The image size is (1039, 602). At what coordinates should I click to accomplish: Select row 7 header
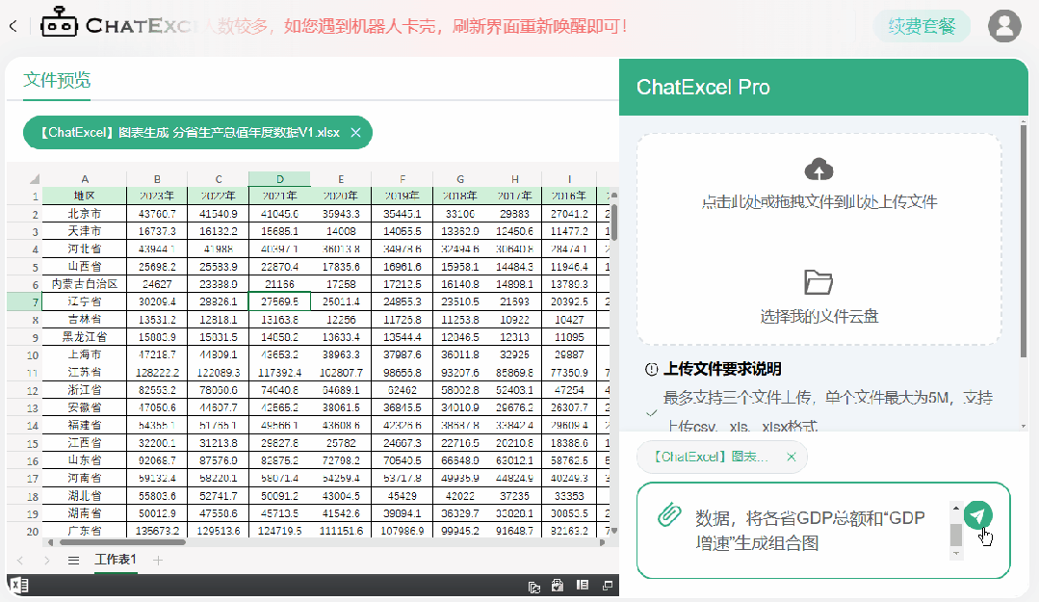25,301
